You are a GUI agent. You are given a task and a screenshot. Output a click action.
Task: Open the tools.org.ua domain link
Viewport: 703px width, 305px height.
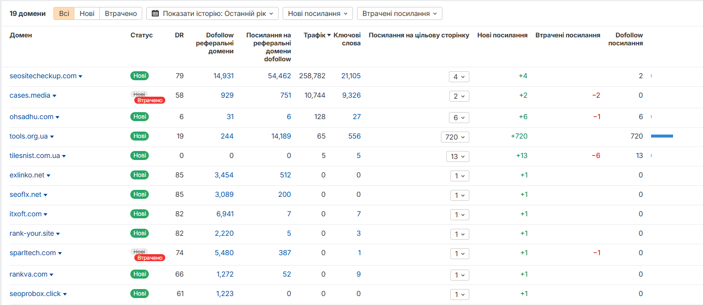coord(28,136)
